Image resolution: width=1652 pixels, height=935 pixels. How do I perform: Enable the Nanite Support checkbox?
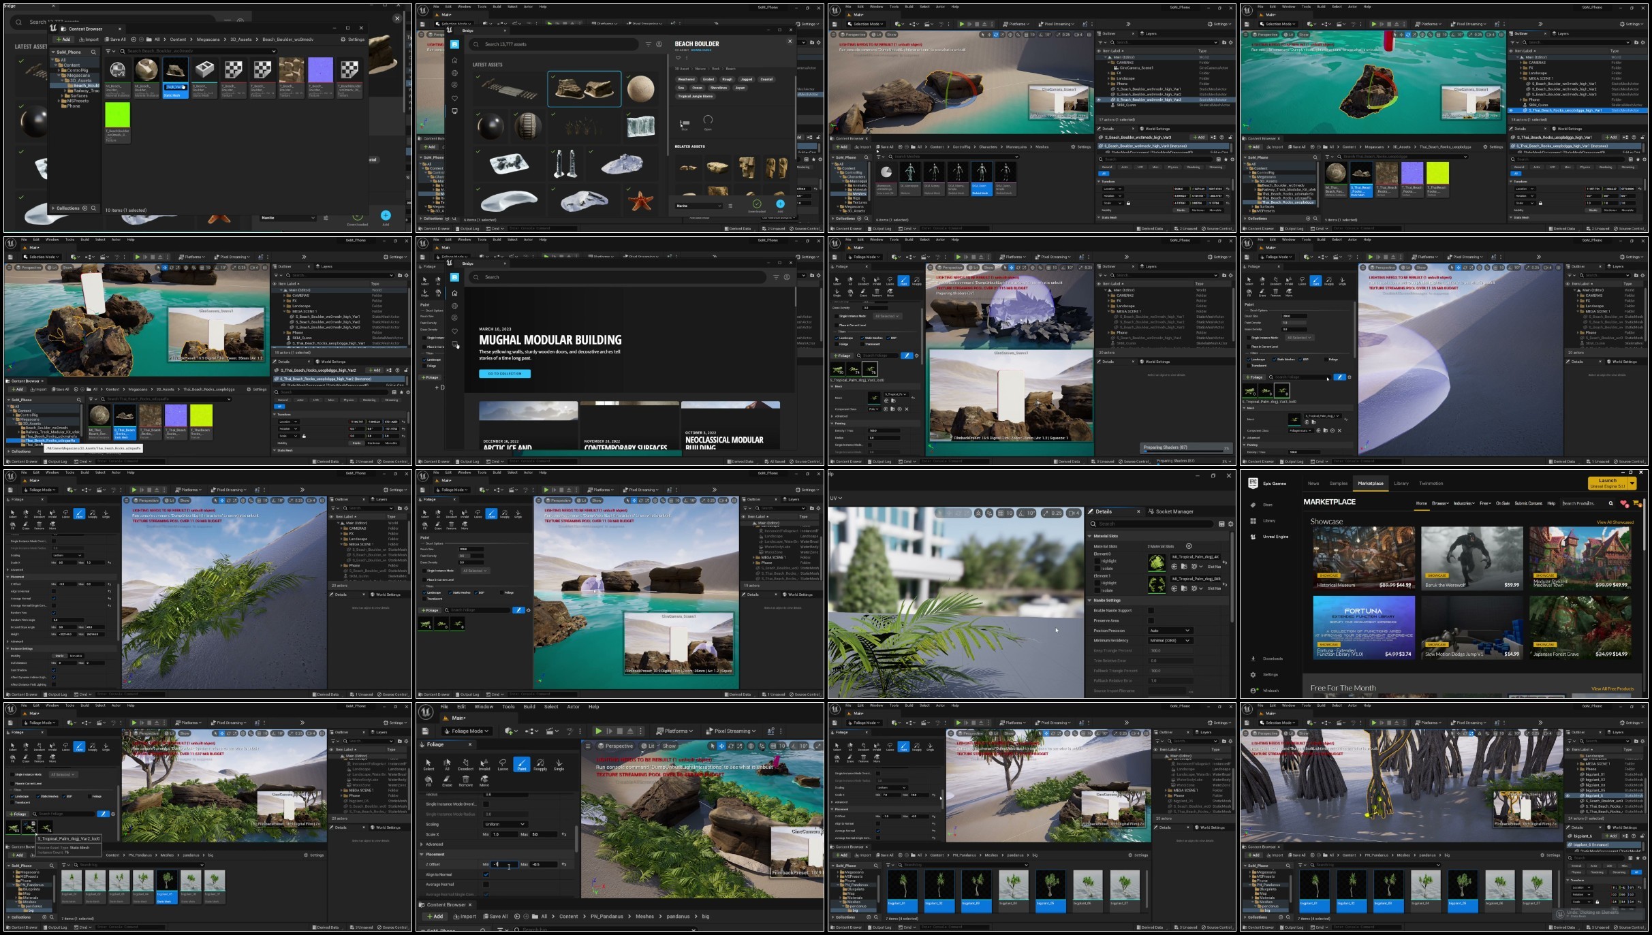(1151, 610)
